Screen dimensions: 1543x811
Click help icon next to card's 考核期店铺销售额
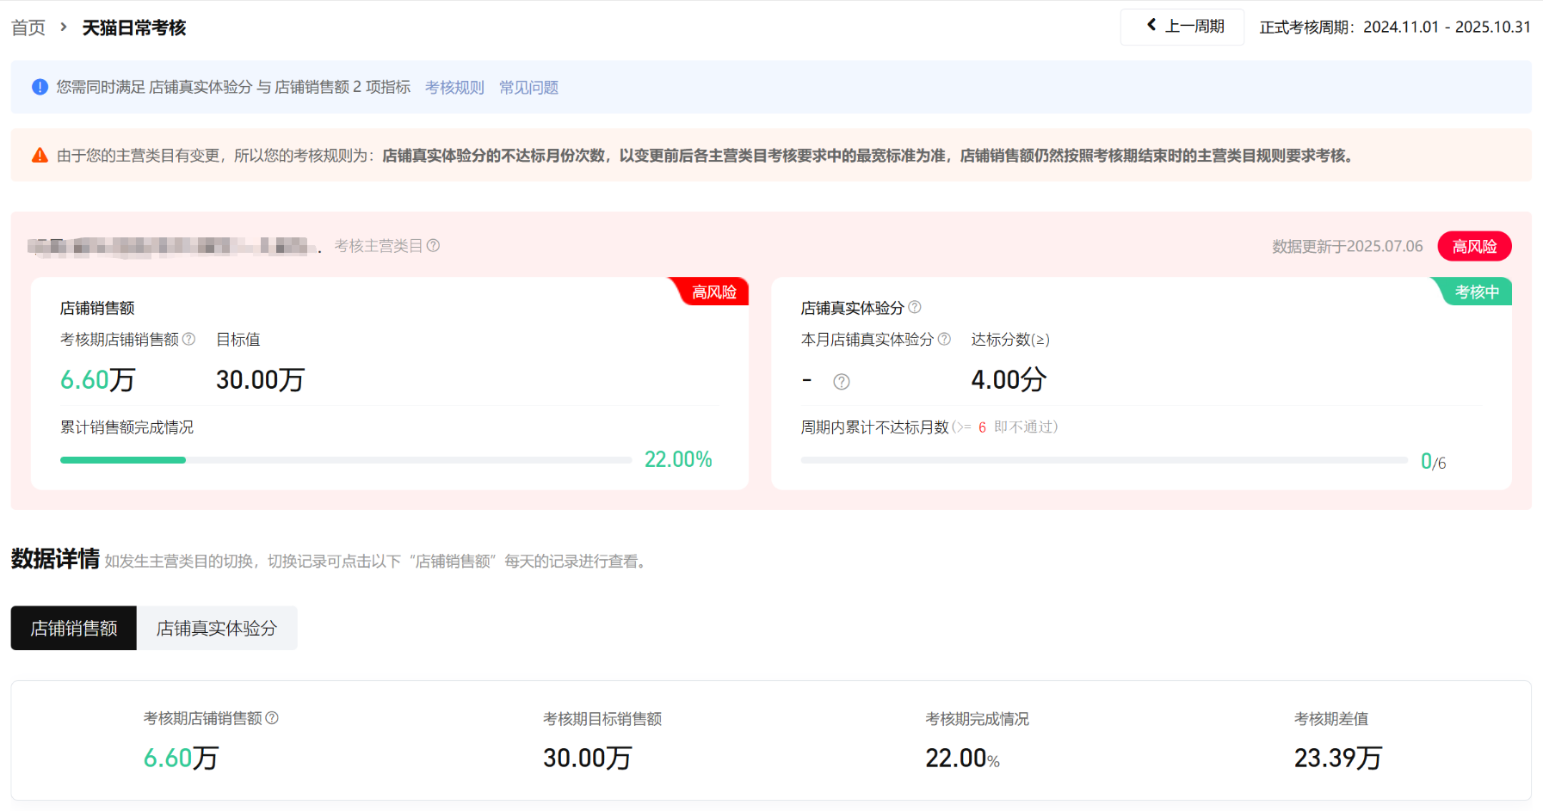click(189, 340)
